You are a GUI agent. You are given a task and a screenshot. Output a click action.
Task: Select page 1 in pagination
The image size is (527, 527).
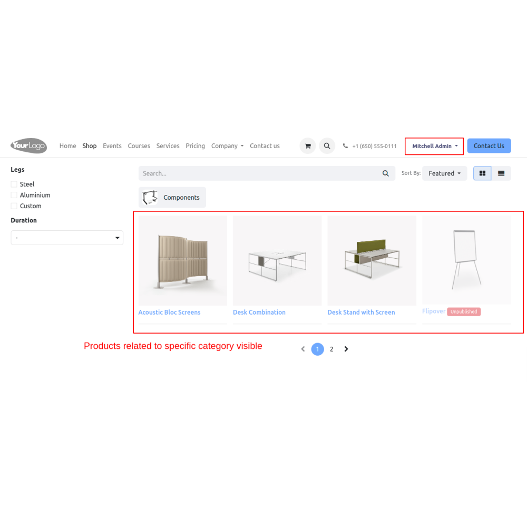tap(317, 349)
